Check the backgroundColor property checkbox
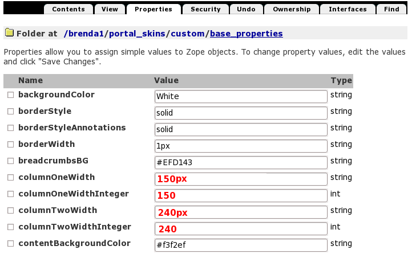The width and height of the screenshot is (412, 254). 10,96
